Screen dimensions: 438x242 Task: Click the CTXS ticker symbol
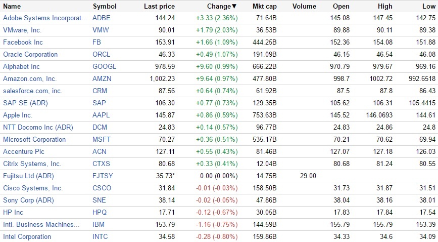[101, 164]
